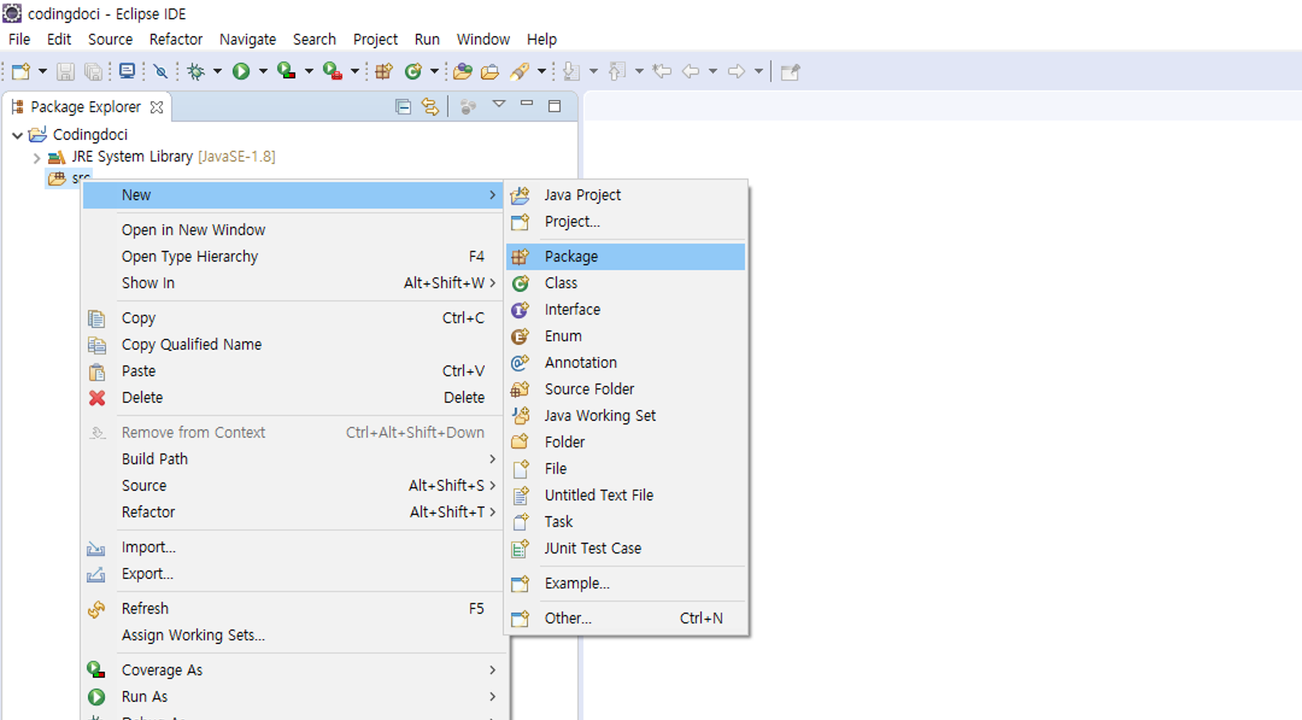The height and width of the screenshot is (720, 1302).
Task: Click the Previous Annotation toolbar icon
Action: [617, 71]
